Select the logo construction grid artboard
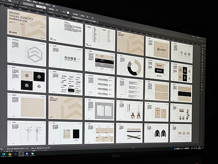 point(26,52)
